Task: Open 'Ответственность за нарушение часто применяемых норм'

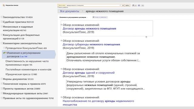Action: coord(27,63)
